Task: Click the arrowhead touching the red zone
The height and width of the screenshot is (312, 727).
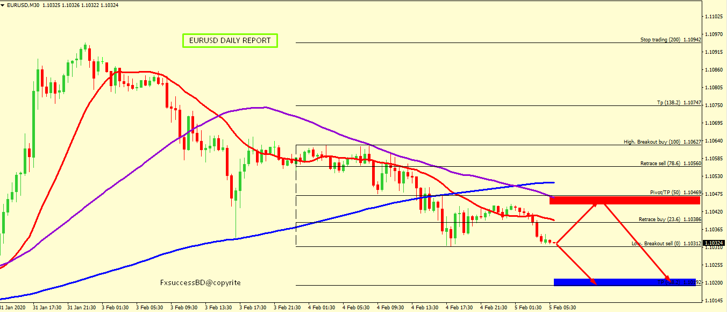Action: [594, 203]
